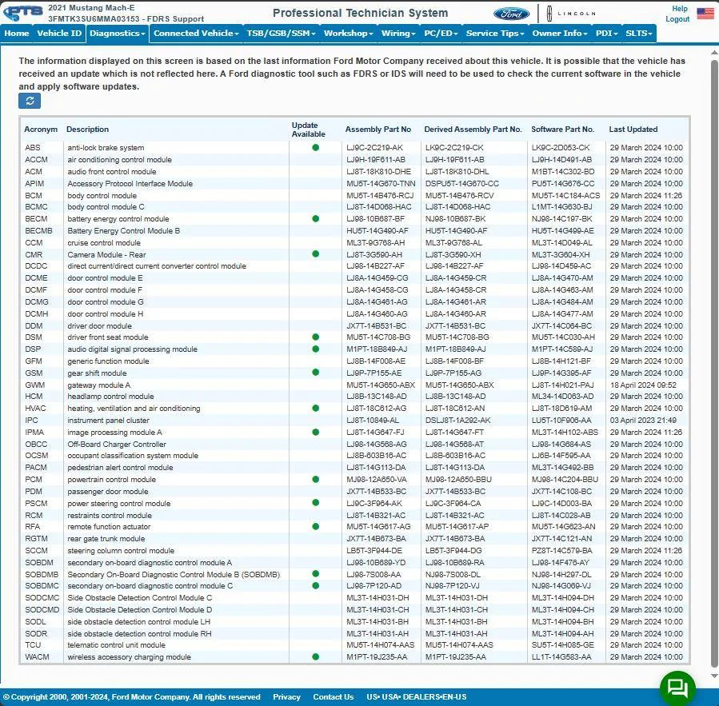This screenshot has width=719, height=706.
Task: Open the Service Tips dropdown
Action: tap(495, 33)
